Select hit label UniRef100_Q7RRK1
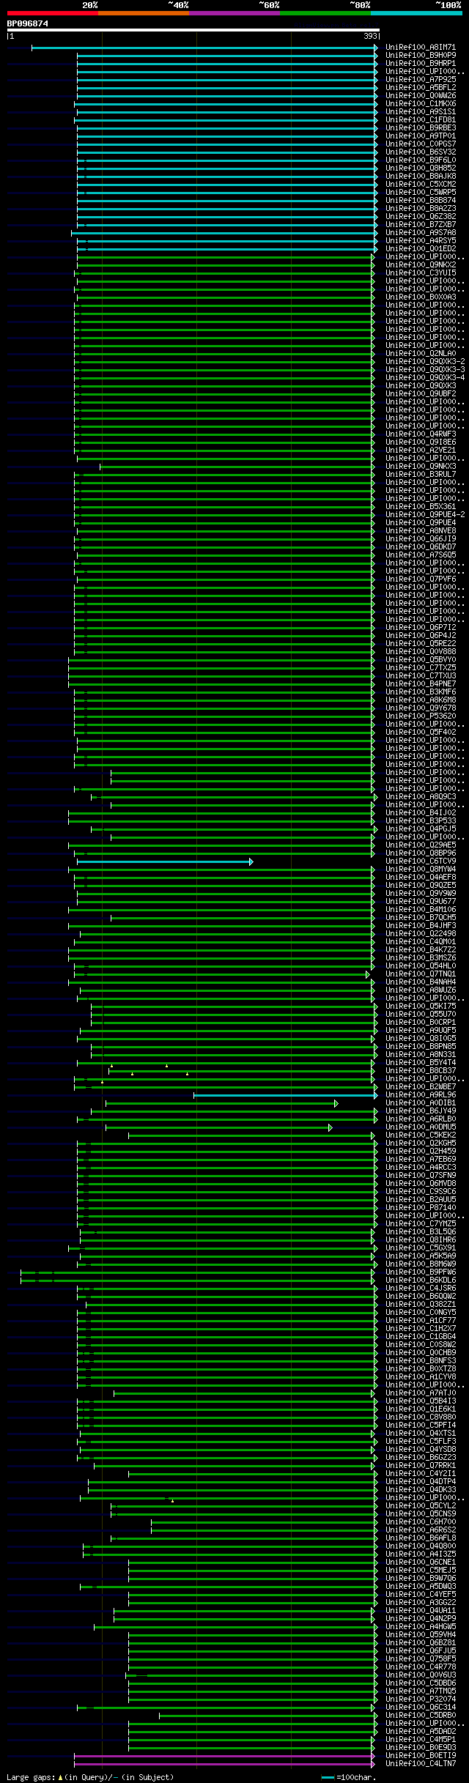 [421, 1466]
